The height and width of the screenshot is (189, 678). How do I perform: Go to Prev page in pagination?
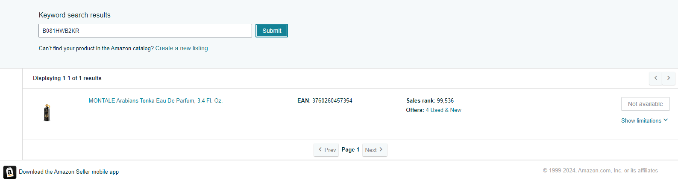[x=326, y=150]
